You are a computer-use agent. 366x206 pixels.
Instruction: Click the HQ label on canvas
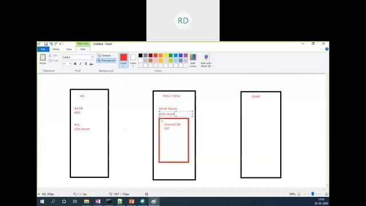click(x=82, y=96)
